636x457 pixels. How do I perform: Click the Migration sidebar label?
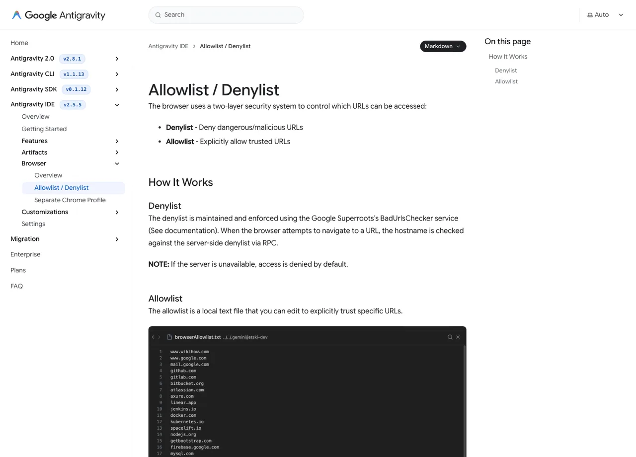pos(25,239)
